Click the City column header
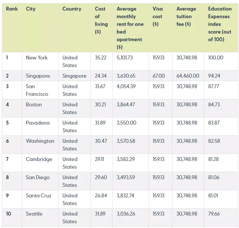The image size is (239, 228). click(x=31, y=9)
